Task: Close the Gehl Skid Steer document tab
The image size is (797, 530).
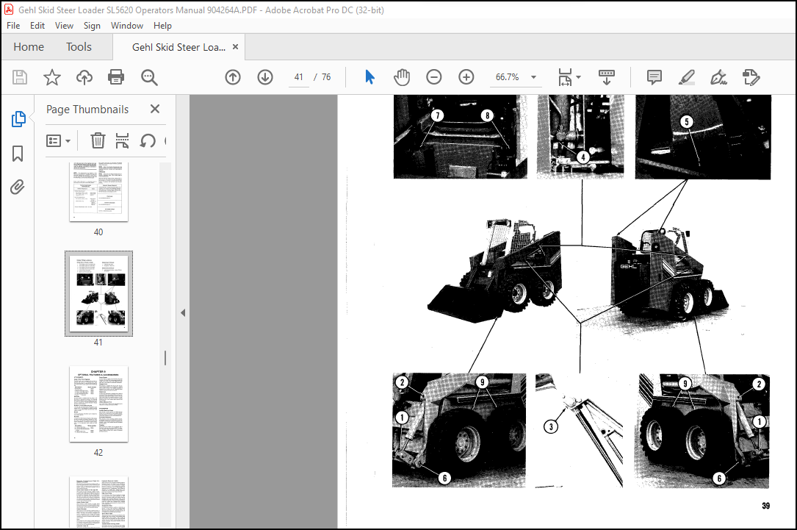Action: 235,47
